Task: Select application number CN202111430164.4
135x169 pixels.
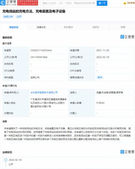Action: 41,50
